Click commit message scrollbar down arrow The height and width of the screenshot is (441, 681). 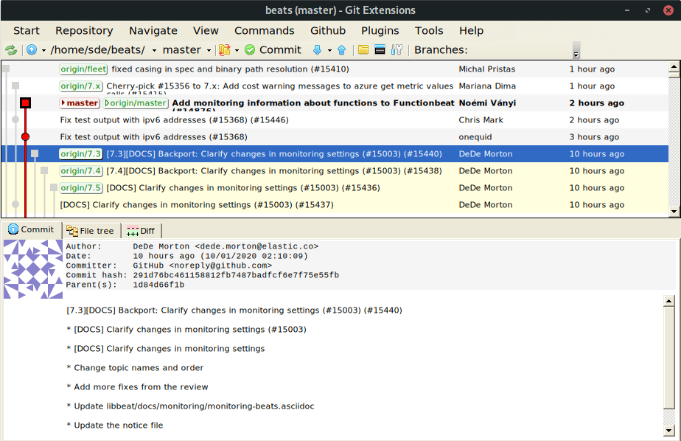click(669, 431)
